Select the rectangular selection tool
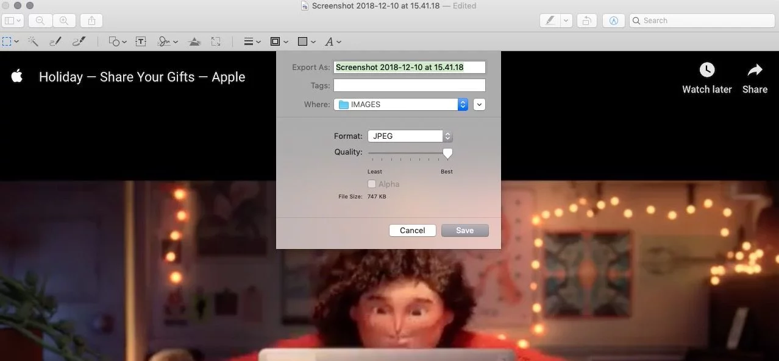The height and width of the screenshot is (361, 779). (x=7, y=41)
